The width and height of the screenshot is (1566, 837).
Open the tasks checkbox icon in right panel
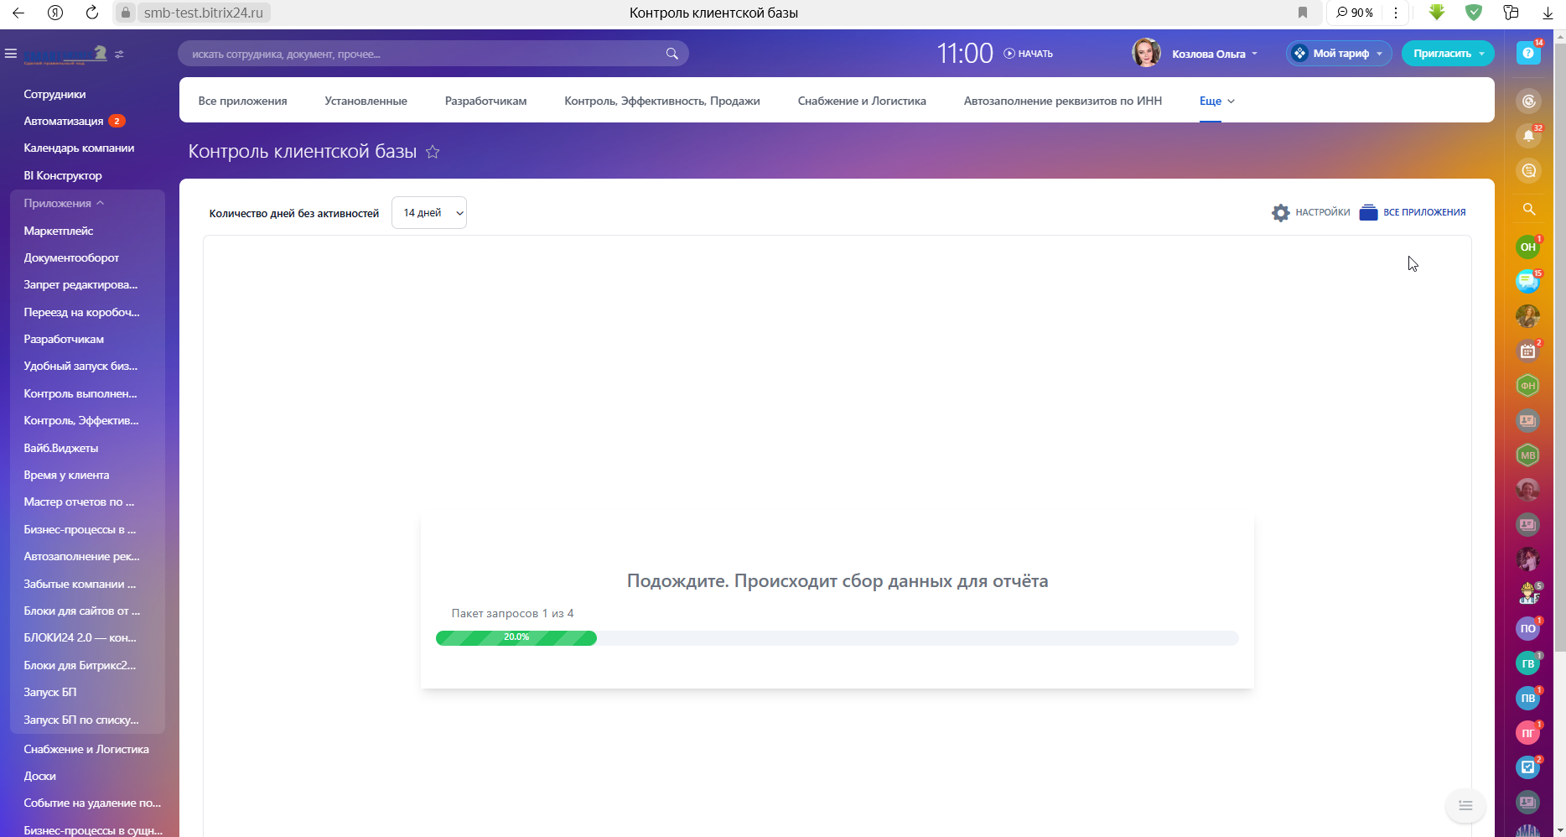point(1528,767)
